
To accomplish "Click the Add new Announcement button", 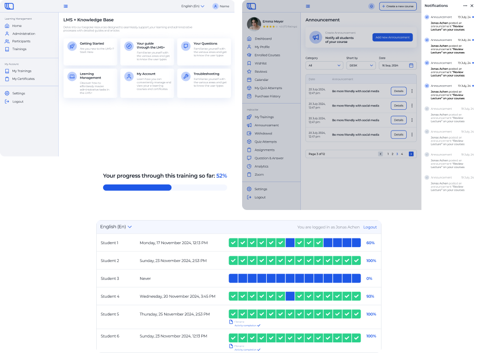I will tap(392, 37).
